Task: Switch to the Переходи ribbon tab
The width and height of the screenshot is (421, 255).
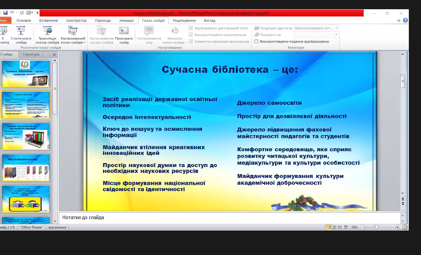Action: click(x=103, y=20)
